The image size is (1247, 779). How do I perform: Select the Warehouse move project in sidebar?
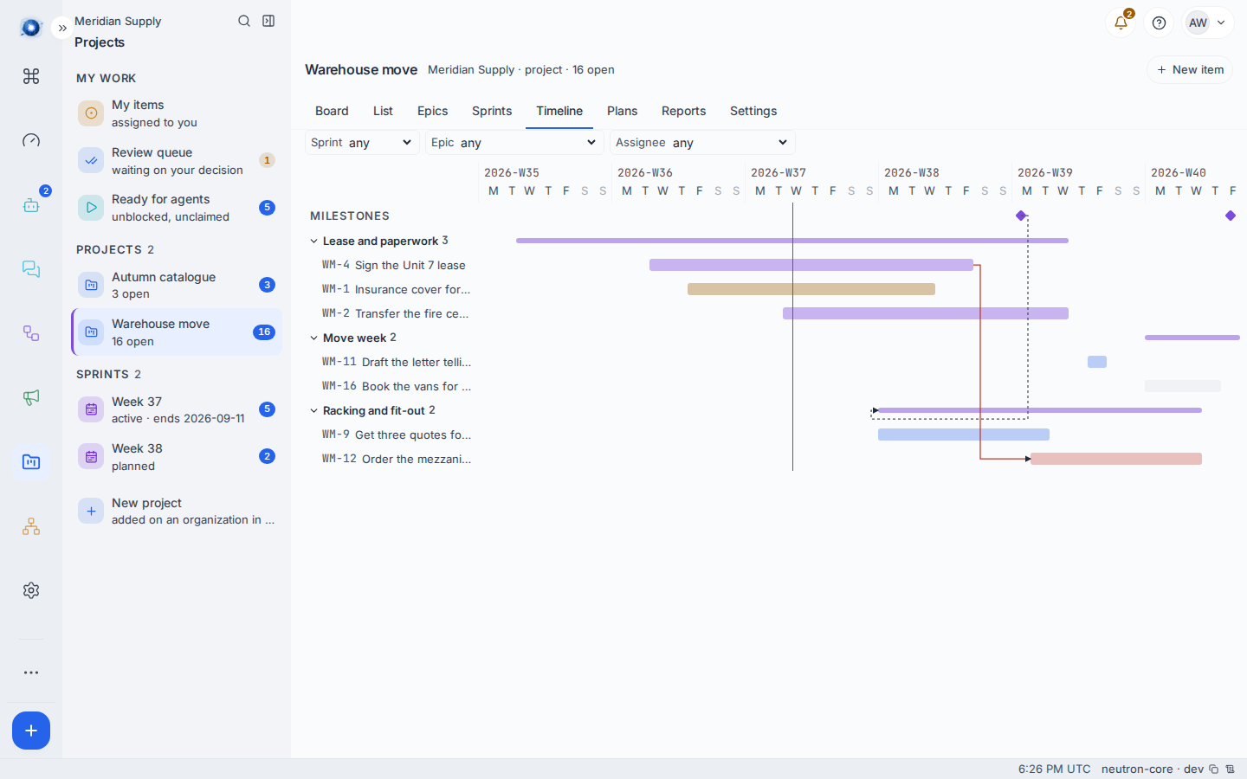coord(177,332)
